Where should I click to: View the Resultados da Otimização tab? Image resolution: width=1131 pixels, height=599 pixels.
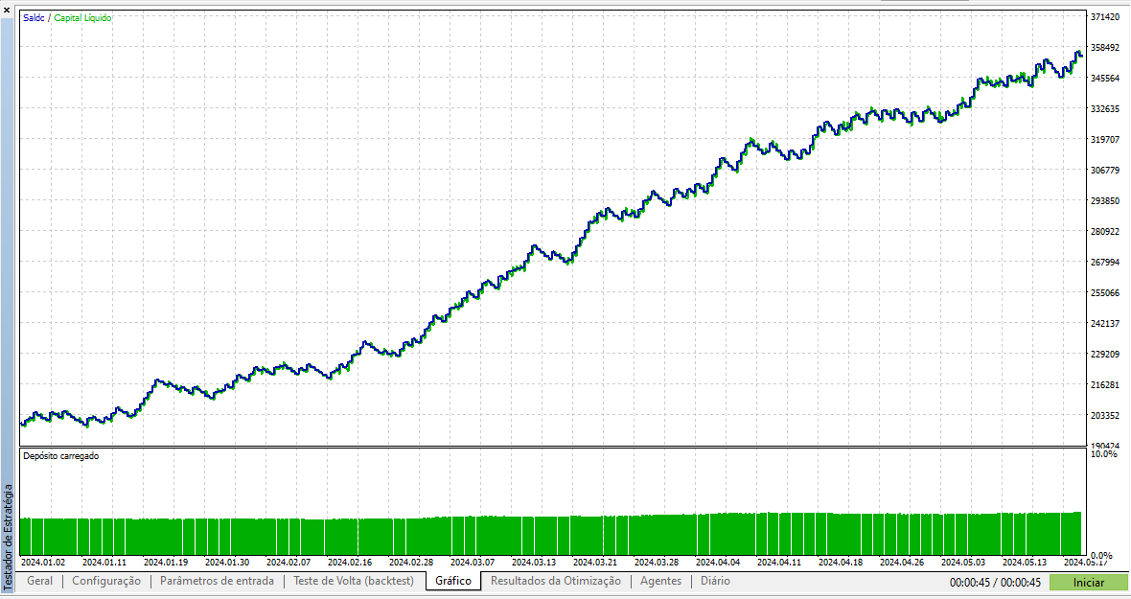556,581
